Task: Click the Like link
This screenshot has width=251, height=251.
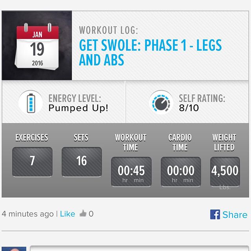Action: (67, 214)
